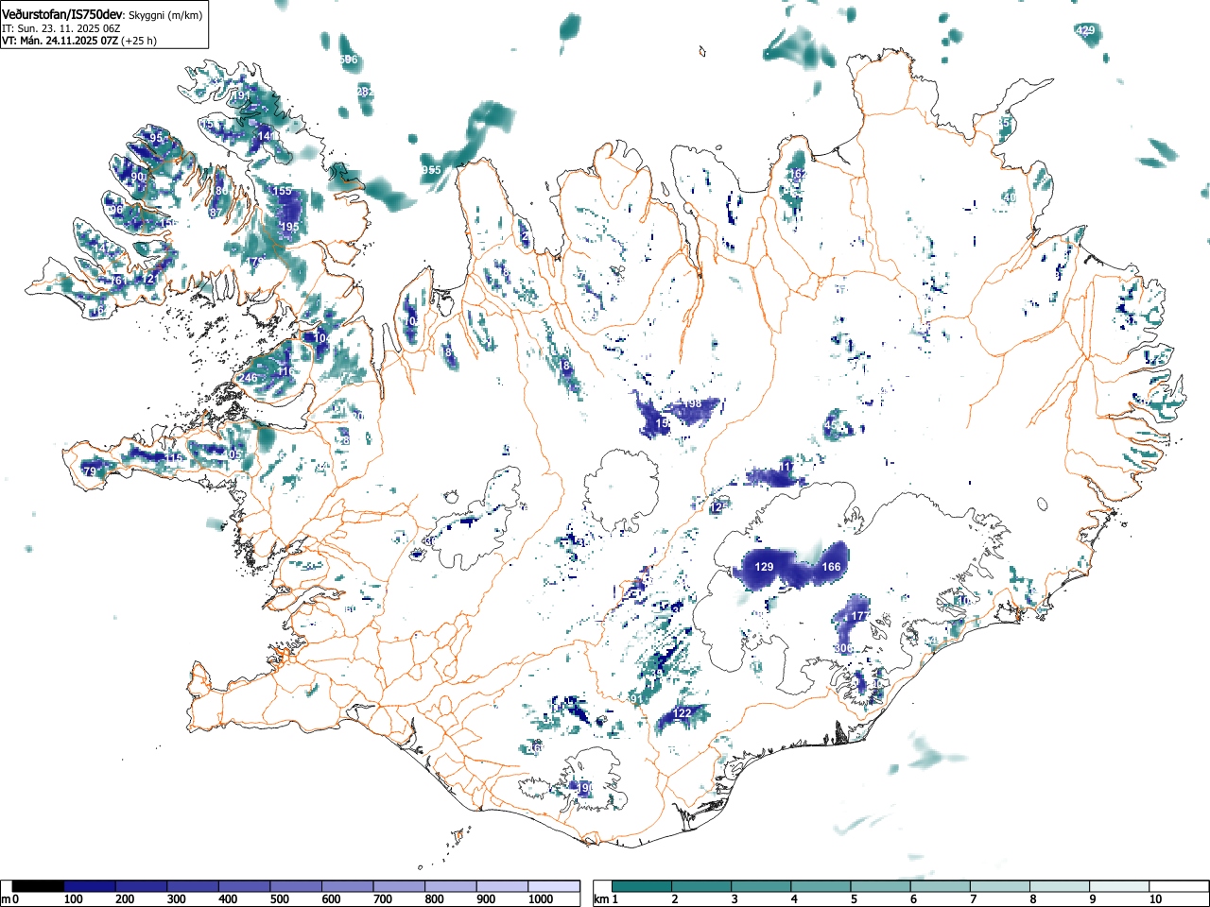Viewport: 1210px width, 907px height.
Task: Click the 308 value southeast of the glacier
Action: pos(844,648)
